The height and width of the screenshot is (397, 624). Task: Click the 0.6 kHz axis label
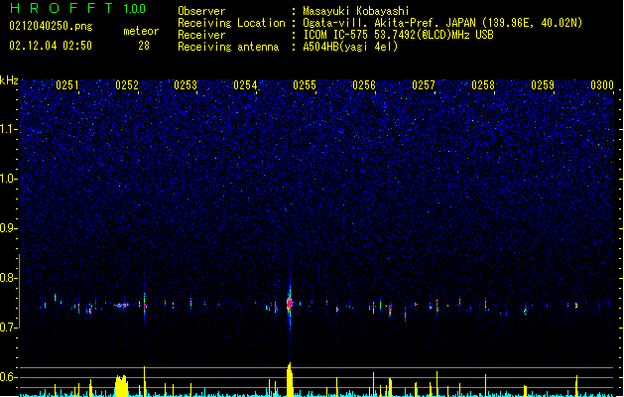(x=7, y=377)
